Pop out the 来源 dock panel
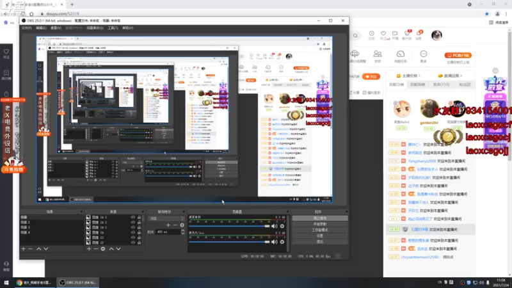 tap(143, 212)
